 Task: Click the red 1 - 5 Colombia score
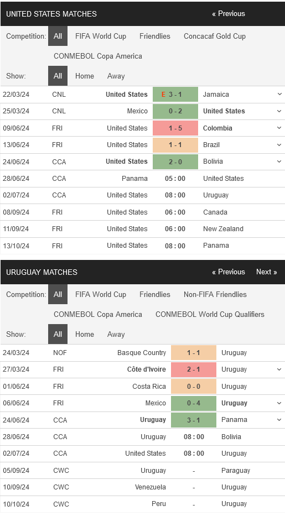pos(175,128)
